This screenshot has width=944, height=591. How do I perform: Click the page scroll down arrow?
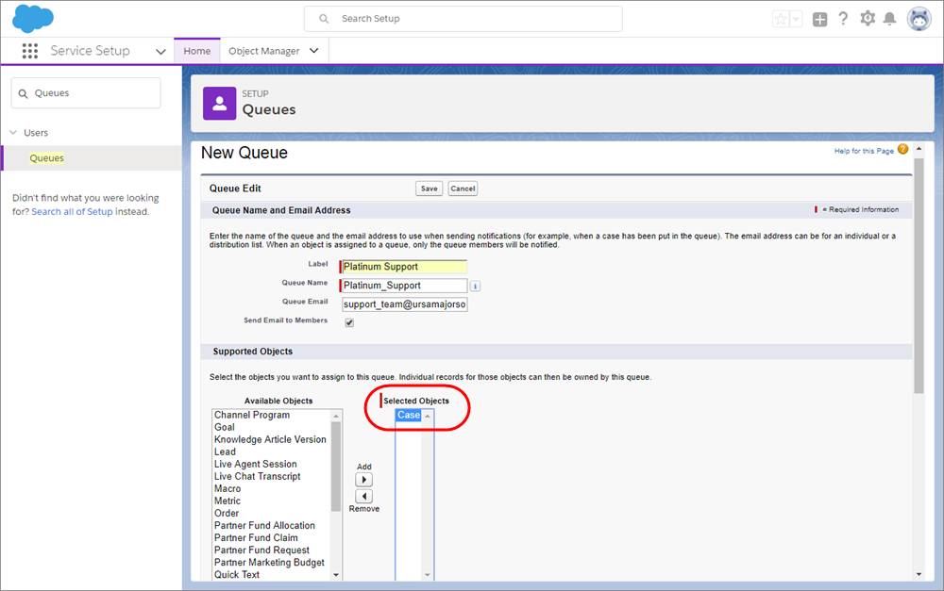[919, 574]
